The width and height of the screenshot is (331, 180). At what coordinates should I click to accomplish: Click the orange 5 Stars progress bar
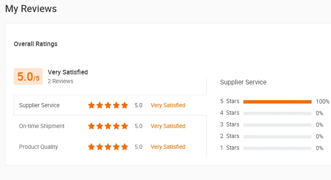click(x=277, y=102)
